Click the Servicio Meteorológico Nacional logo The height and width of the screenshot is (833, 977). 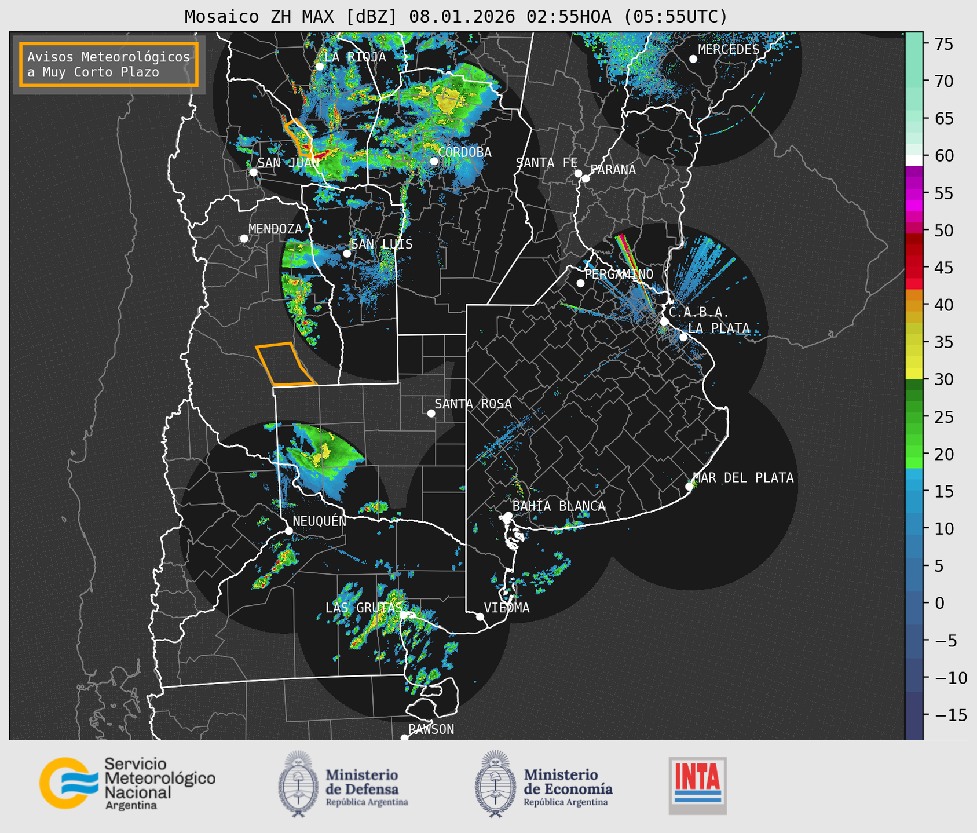pyautogui.click(x=127, y=783)
